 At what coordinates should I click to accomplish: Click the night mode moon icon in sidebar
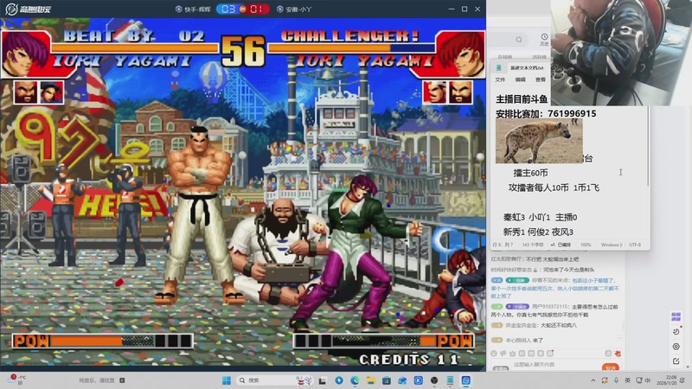tap(676, 332)
